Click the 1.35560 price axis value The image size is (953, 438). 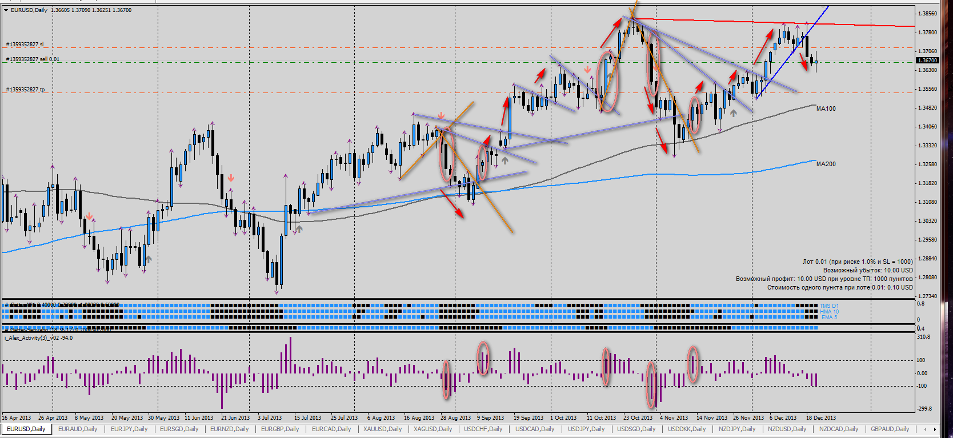pos(928,89)
